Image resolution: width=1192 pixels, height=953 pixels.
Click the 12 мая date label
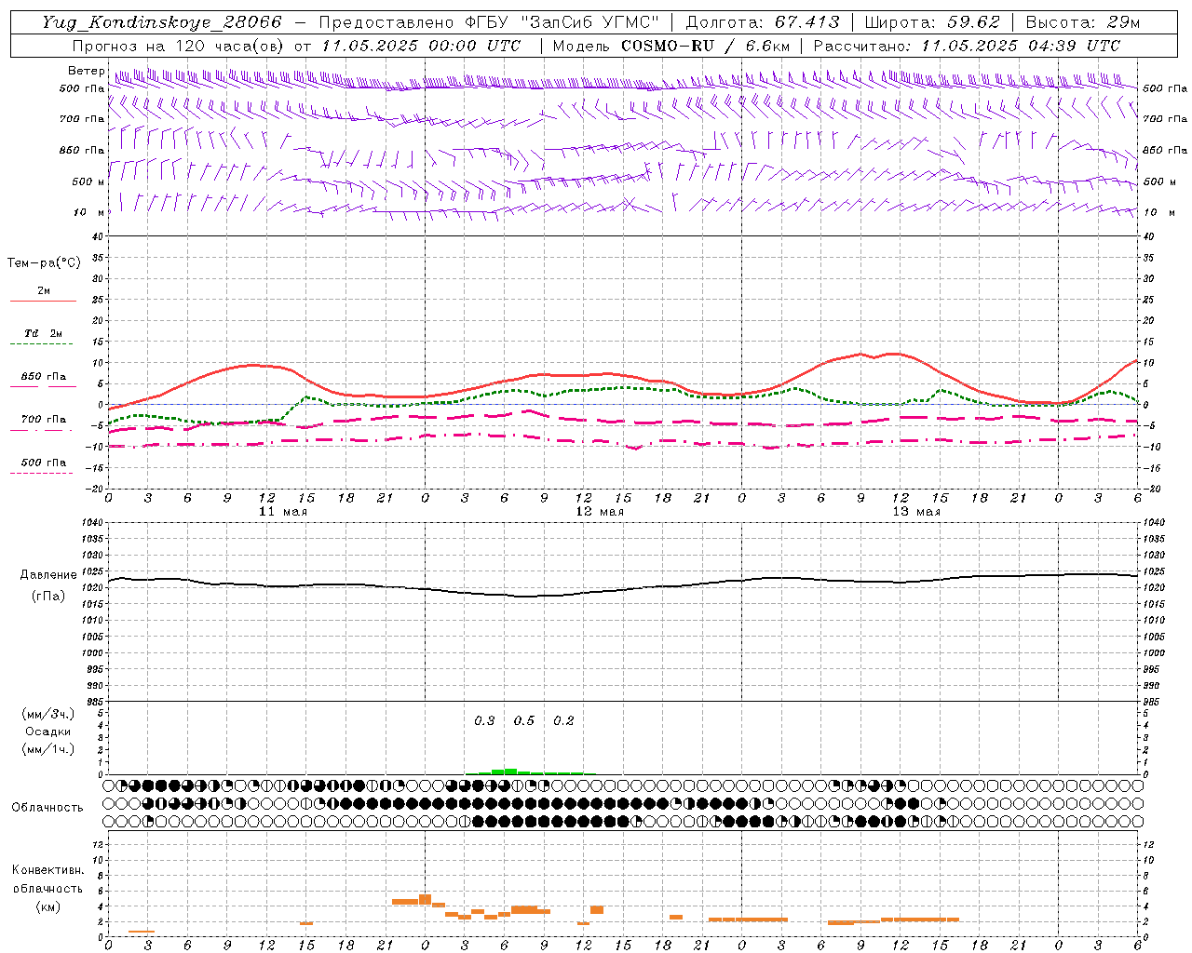600,512
